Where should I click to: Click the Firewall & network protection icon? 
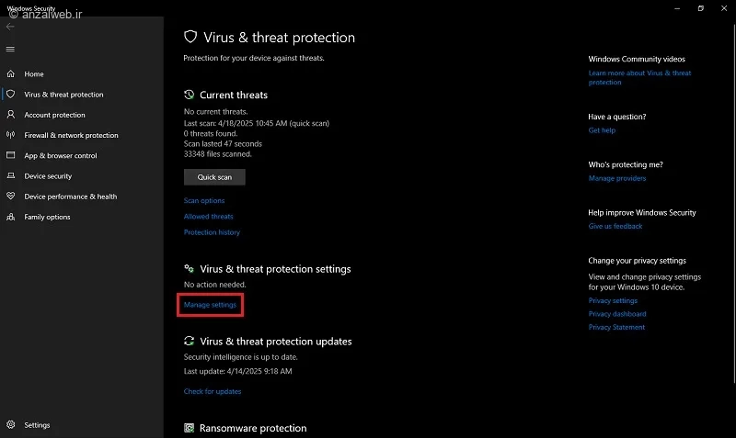[11, 135]
